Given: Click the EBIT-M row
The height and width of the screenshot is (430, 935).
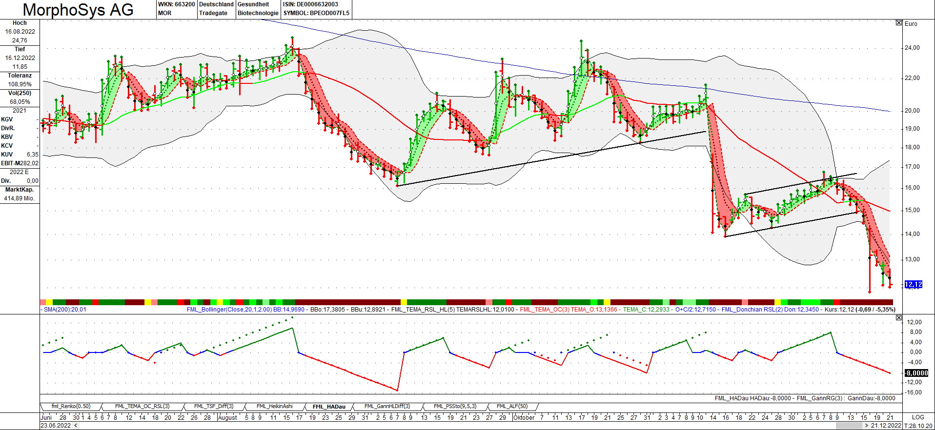Looking at the screenshot, I should (20, 163).
